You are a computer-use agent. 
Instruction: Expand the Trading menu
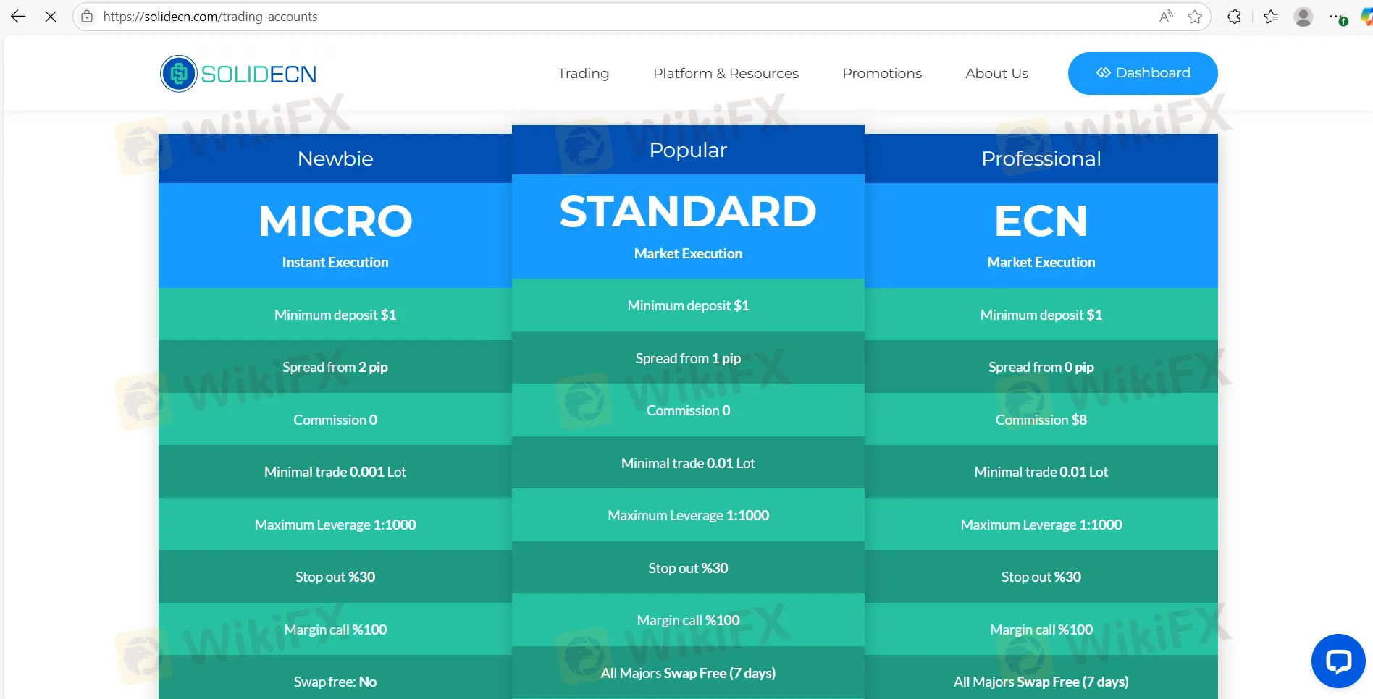[x=583, y=74]
